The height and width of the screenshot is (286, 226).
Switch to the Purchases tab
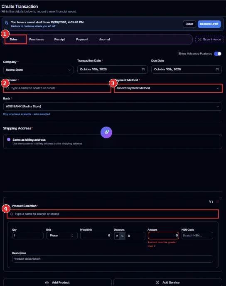(37, 40)
